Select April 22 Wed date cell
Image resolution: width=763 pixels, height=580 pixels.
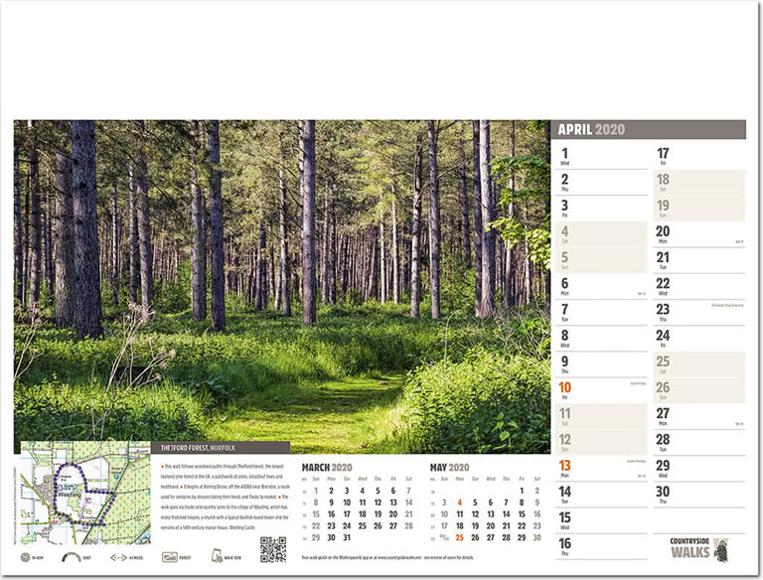pyautogui.click(x=698, y=287)
